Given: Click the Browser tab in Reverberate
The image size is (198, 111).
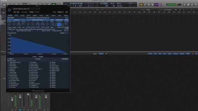Looking at the screenshot, I should tap(35, 57).
